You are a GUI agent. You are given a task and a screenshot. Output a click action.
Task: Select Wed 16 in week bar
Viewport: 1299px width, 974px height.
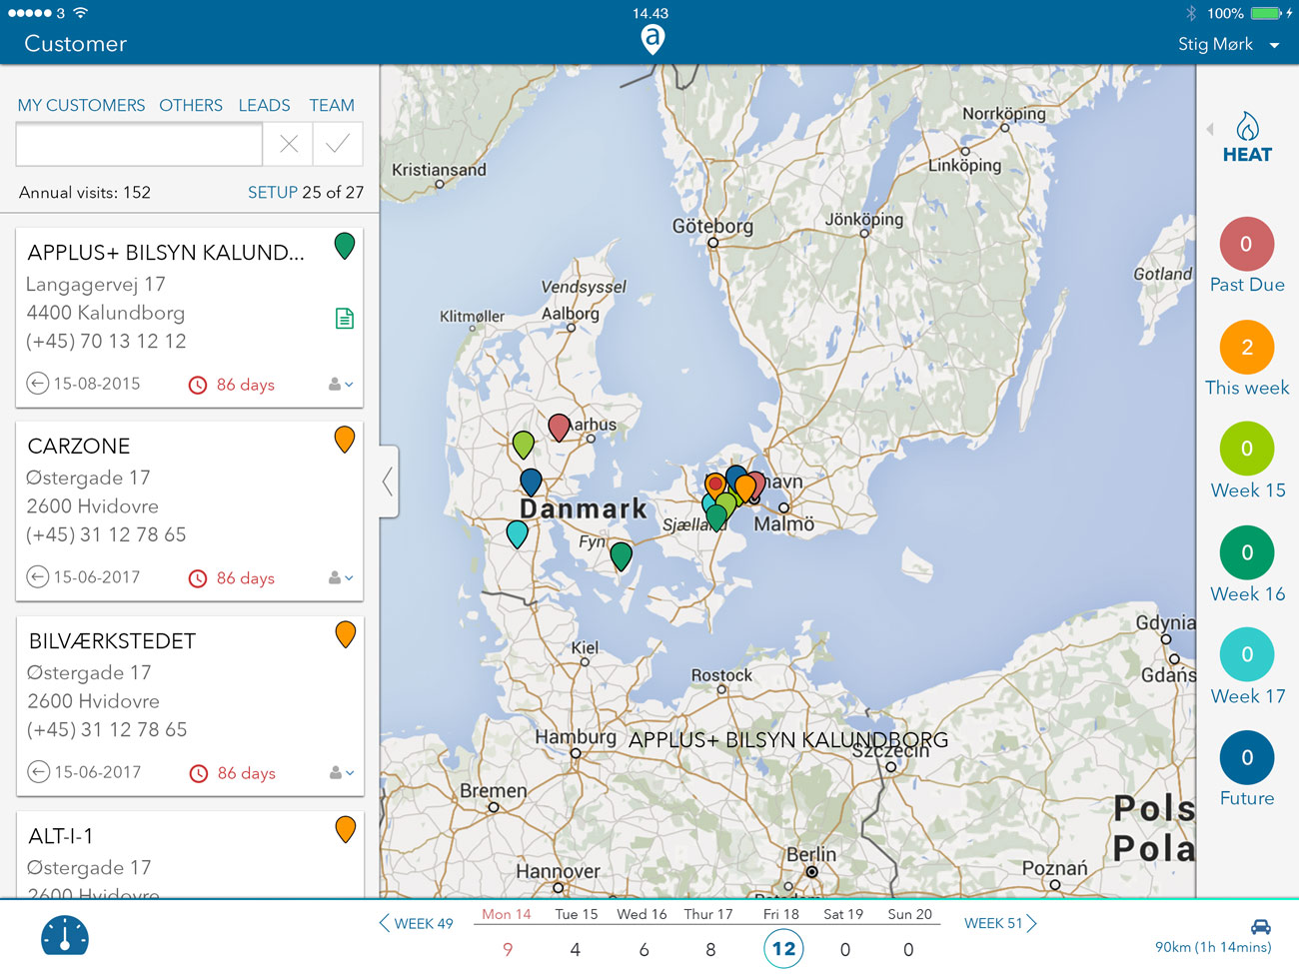pyautogui.click(x=643, y=933)
